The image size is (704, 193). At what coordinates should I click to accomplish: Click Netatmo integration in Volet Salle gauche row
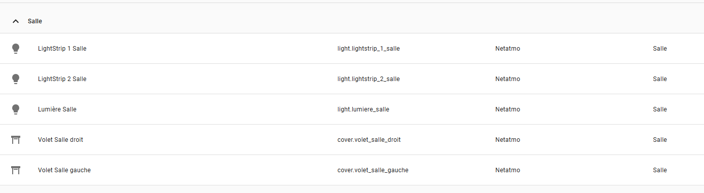[508, 170]
